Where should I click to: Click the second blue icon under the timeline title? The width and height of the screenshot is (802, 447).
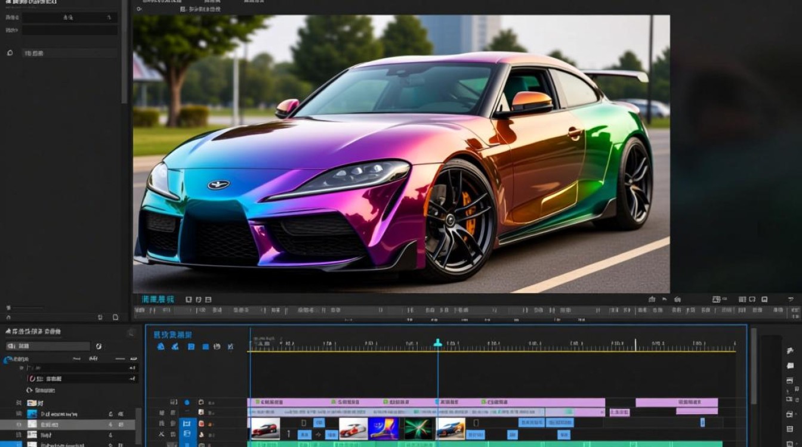click(x=175, y=346)
